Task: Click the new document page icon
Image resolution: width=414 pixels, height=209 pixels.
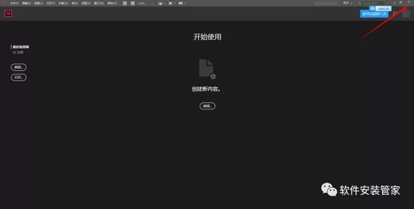Action: (x=207, y=69)
